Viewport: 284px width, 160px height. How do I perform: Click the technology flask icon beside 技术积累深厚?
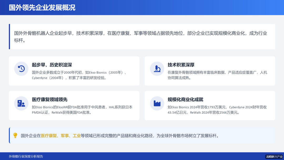[157, 69]
